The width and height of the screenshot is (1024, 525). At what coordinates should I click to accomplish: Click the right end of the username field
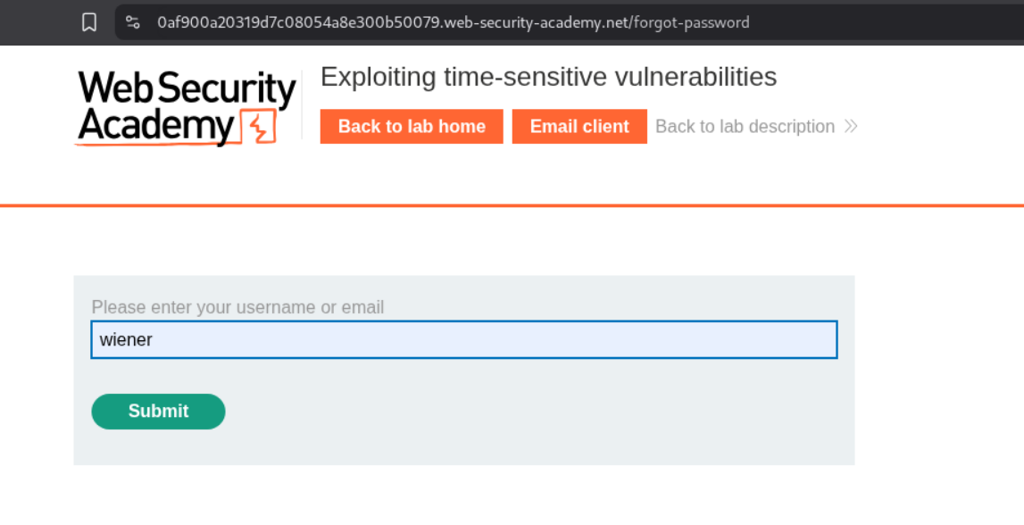point(821,340)
